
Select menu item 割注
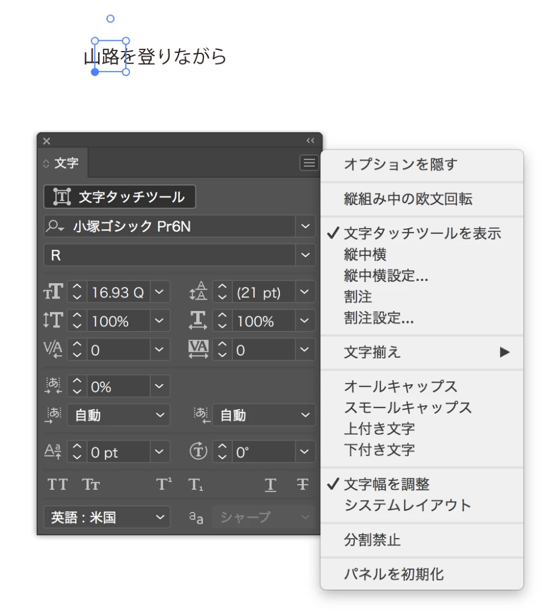(422, 296)
